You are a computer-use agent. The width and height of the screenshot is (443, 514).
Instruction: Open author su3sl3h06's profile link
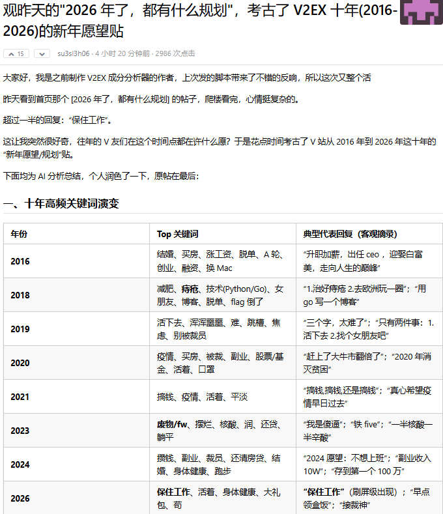[74, 53]
